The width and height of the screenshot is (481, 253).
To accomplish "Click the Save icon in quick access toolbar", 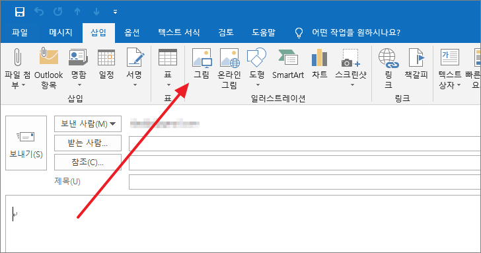I will (20, 12).
